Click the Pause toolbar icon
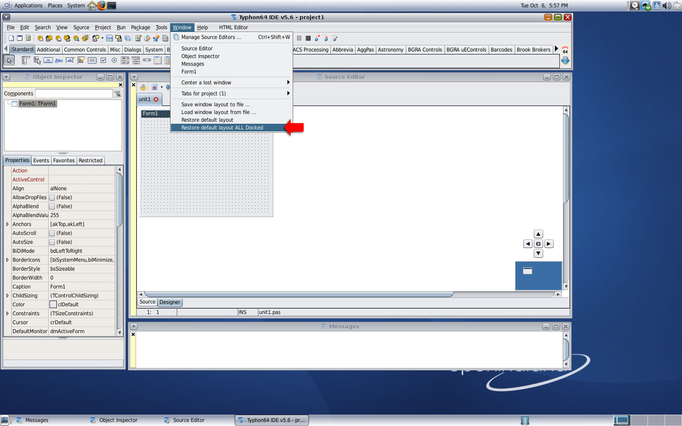 [x=299, y=38]
